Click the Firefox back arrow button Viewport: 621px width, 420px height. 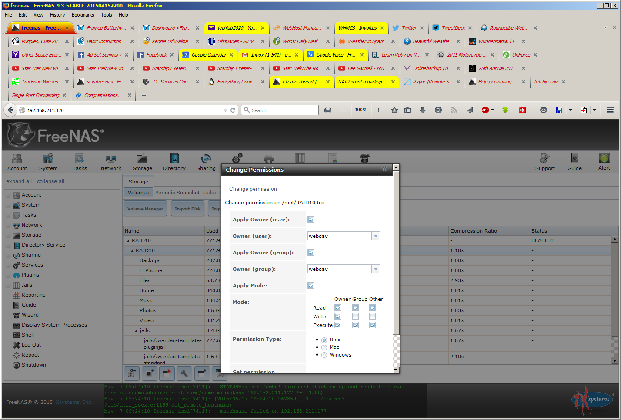[x=10, y=110]
